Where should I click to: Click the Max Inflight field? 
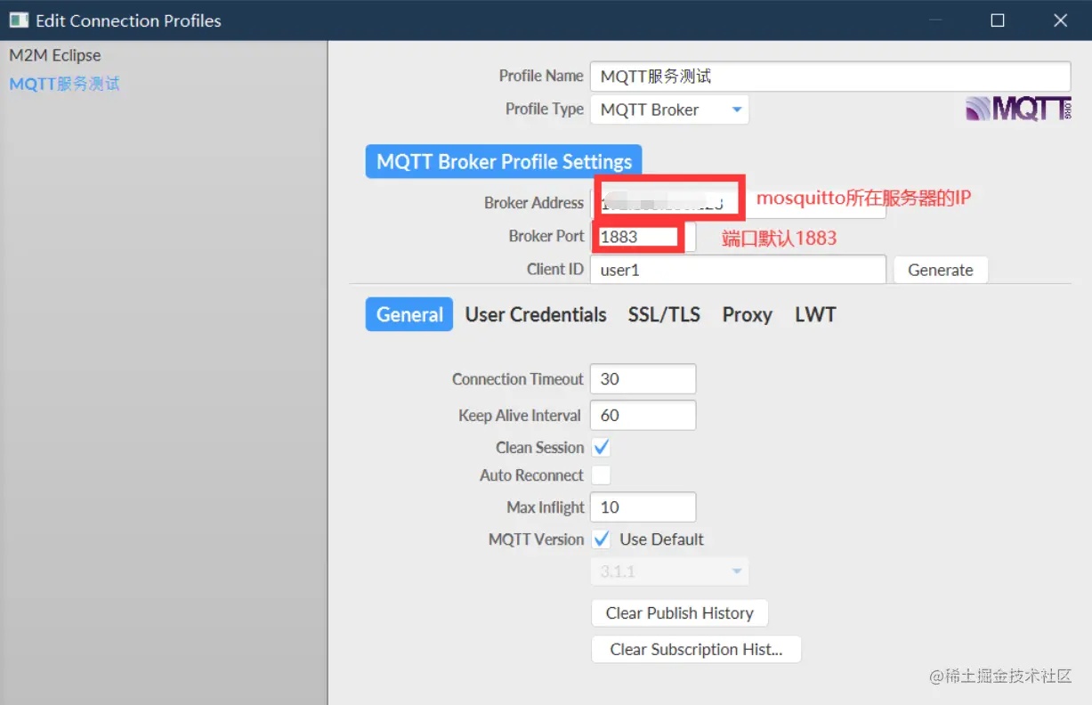643,507
